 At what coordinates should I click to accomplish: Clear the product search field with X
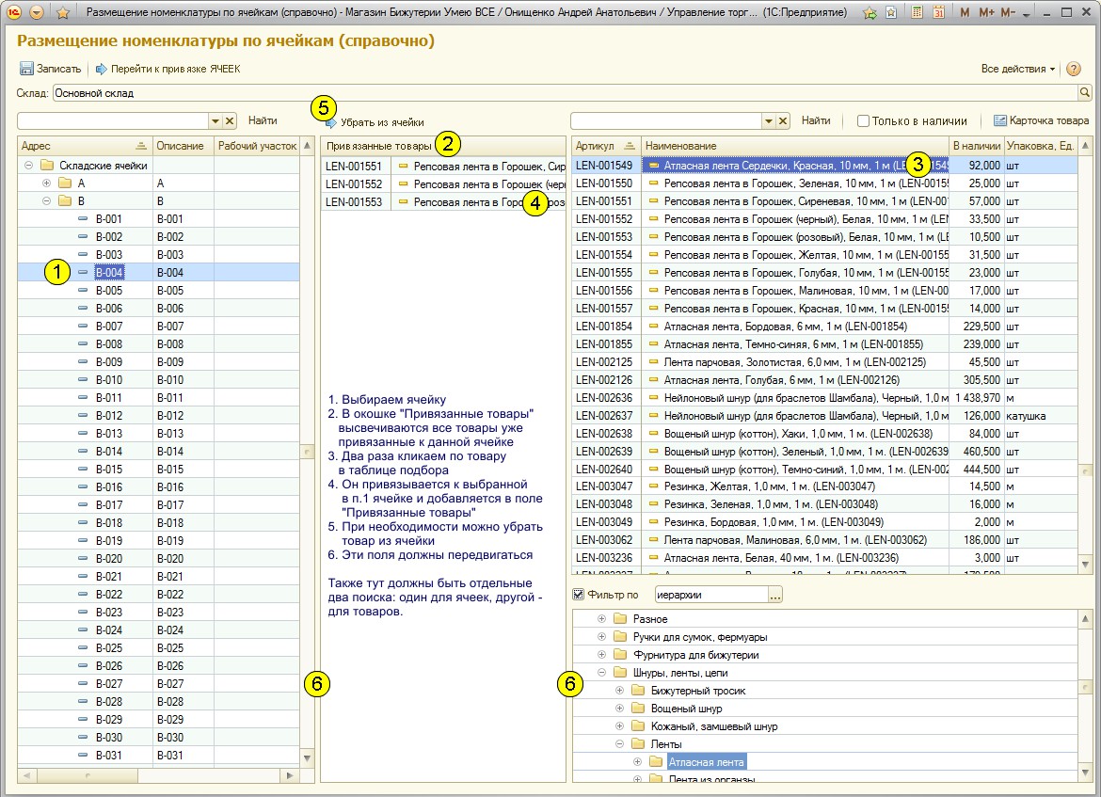click(x=782, y=120)
